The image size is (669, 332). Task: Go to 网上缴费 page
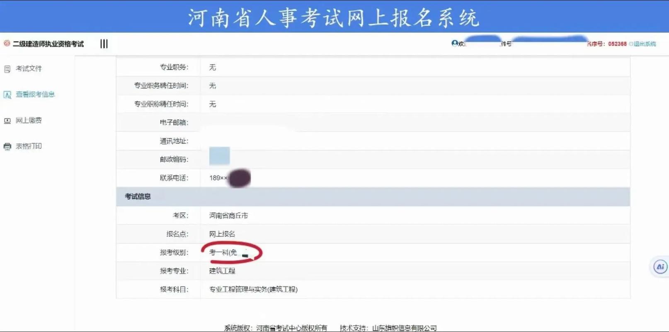pyautogui.click(x=29, y=120)
